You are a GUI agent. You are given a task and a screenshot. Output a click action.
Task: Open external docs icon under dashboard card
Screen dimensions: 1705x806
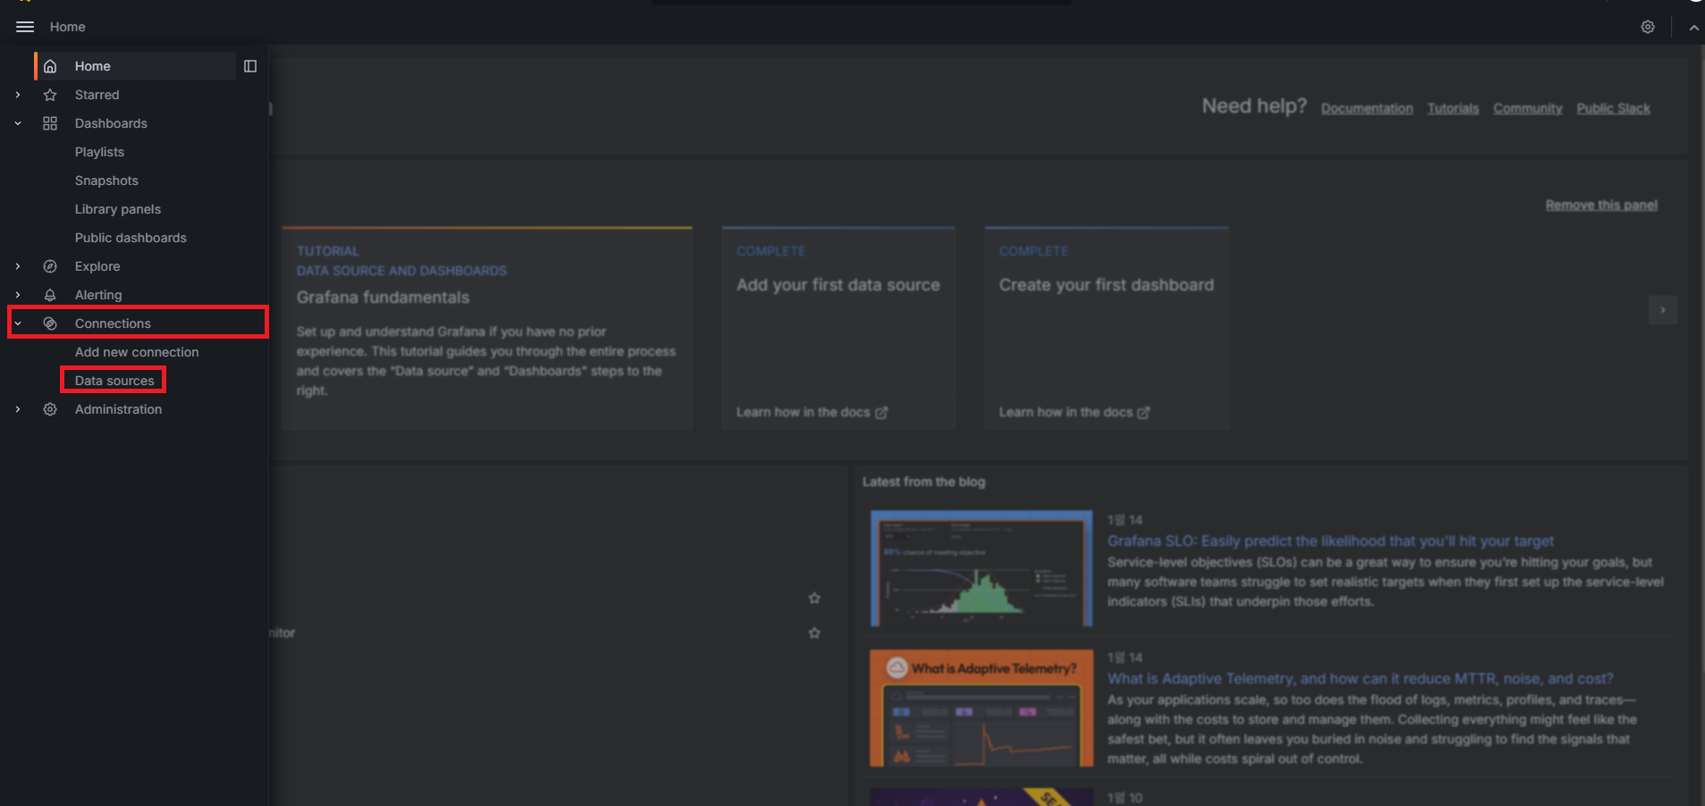pyautogui.click(x=1144, y=413)
